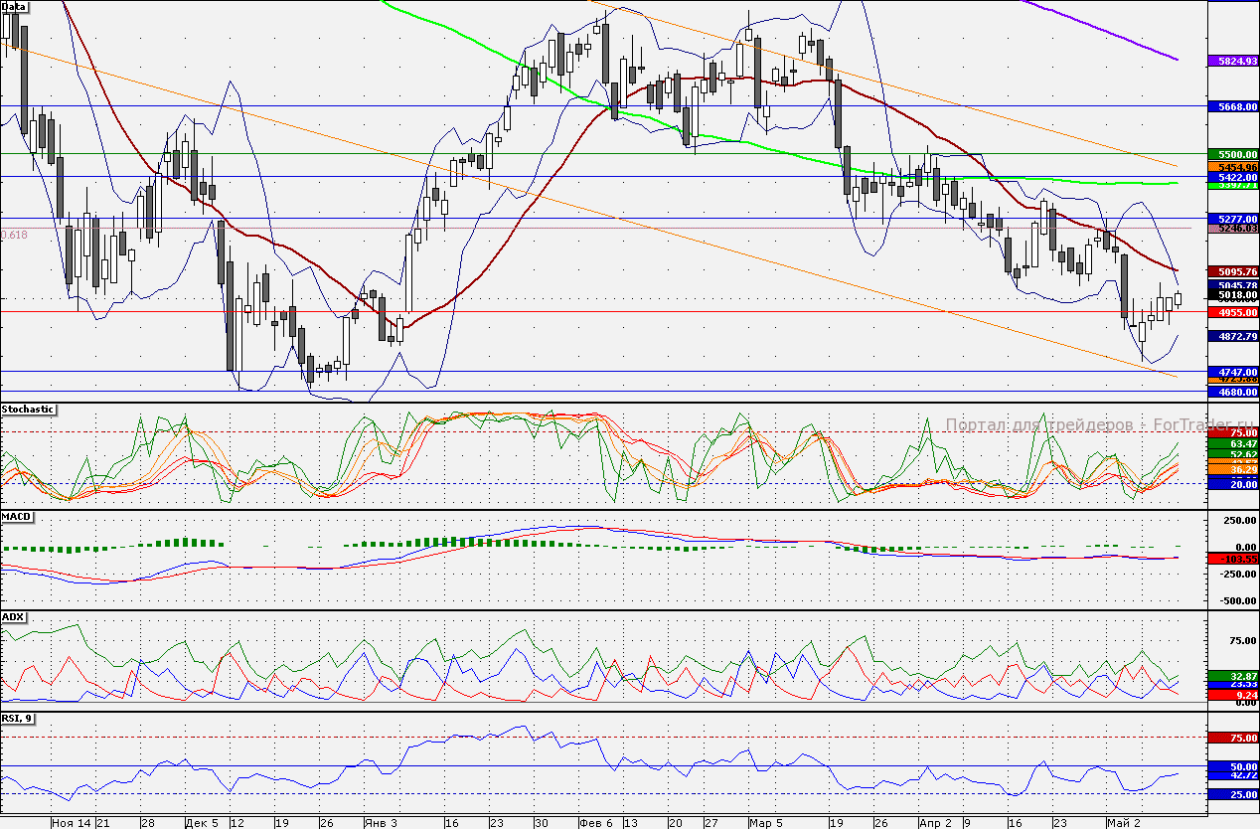Image resolution: width=1260 pixels, height=829 pixels.
Task: Click the purple 5824.93 price tag
Action: pyautogui.click(x=1232, y=61)
